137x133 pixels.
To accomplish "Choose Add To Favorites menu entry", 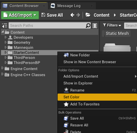I will [x=97, y=104].
